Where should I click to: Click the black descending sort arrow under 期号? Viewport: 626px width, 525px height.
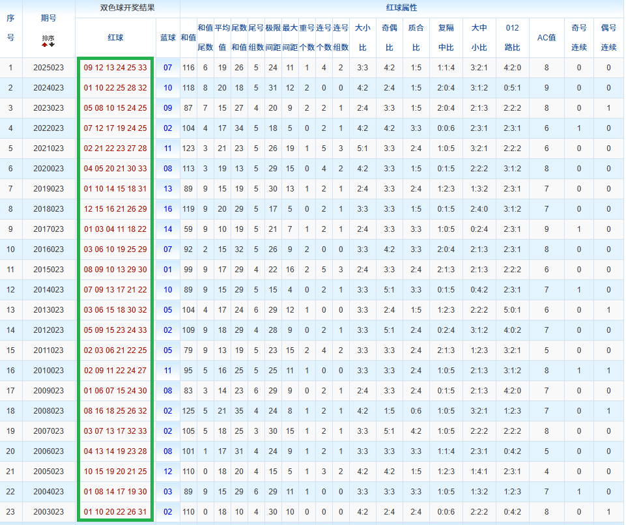(52, 45)
